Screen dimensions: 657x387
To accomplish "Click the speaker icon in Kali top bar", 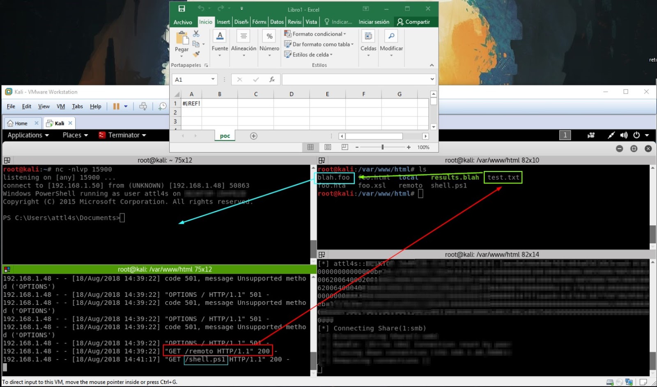I will click(624, 135).
